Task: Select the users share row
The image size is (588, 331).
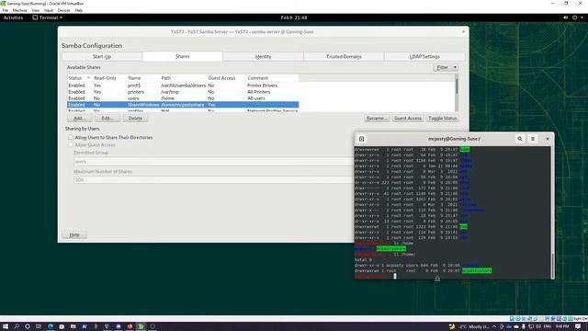Action: 183,98
